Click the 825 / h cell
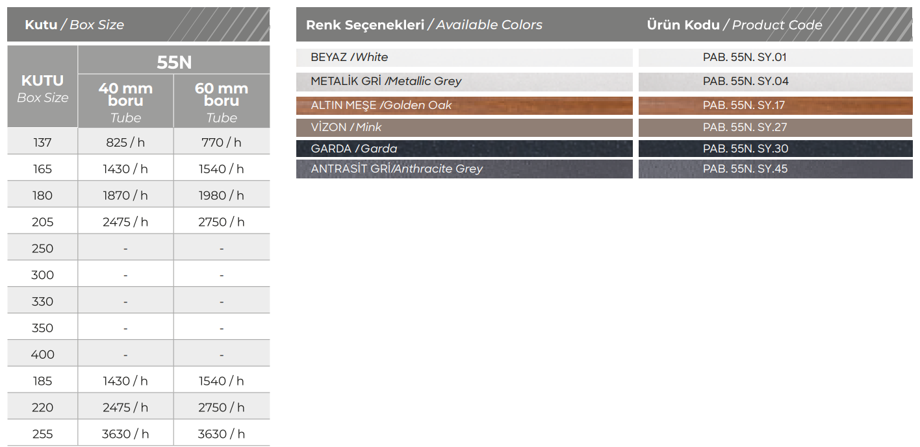The height and width of the screenshot is (447, 920). click(125, 142)
